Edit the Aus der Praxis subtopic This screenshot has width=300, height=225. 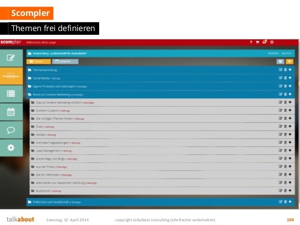[280, 166]
